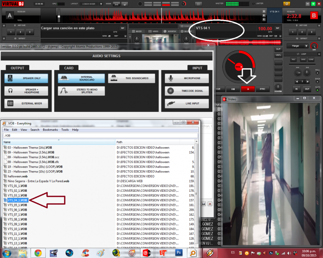Click hot cue 1 on deck A

point(11,32)
